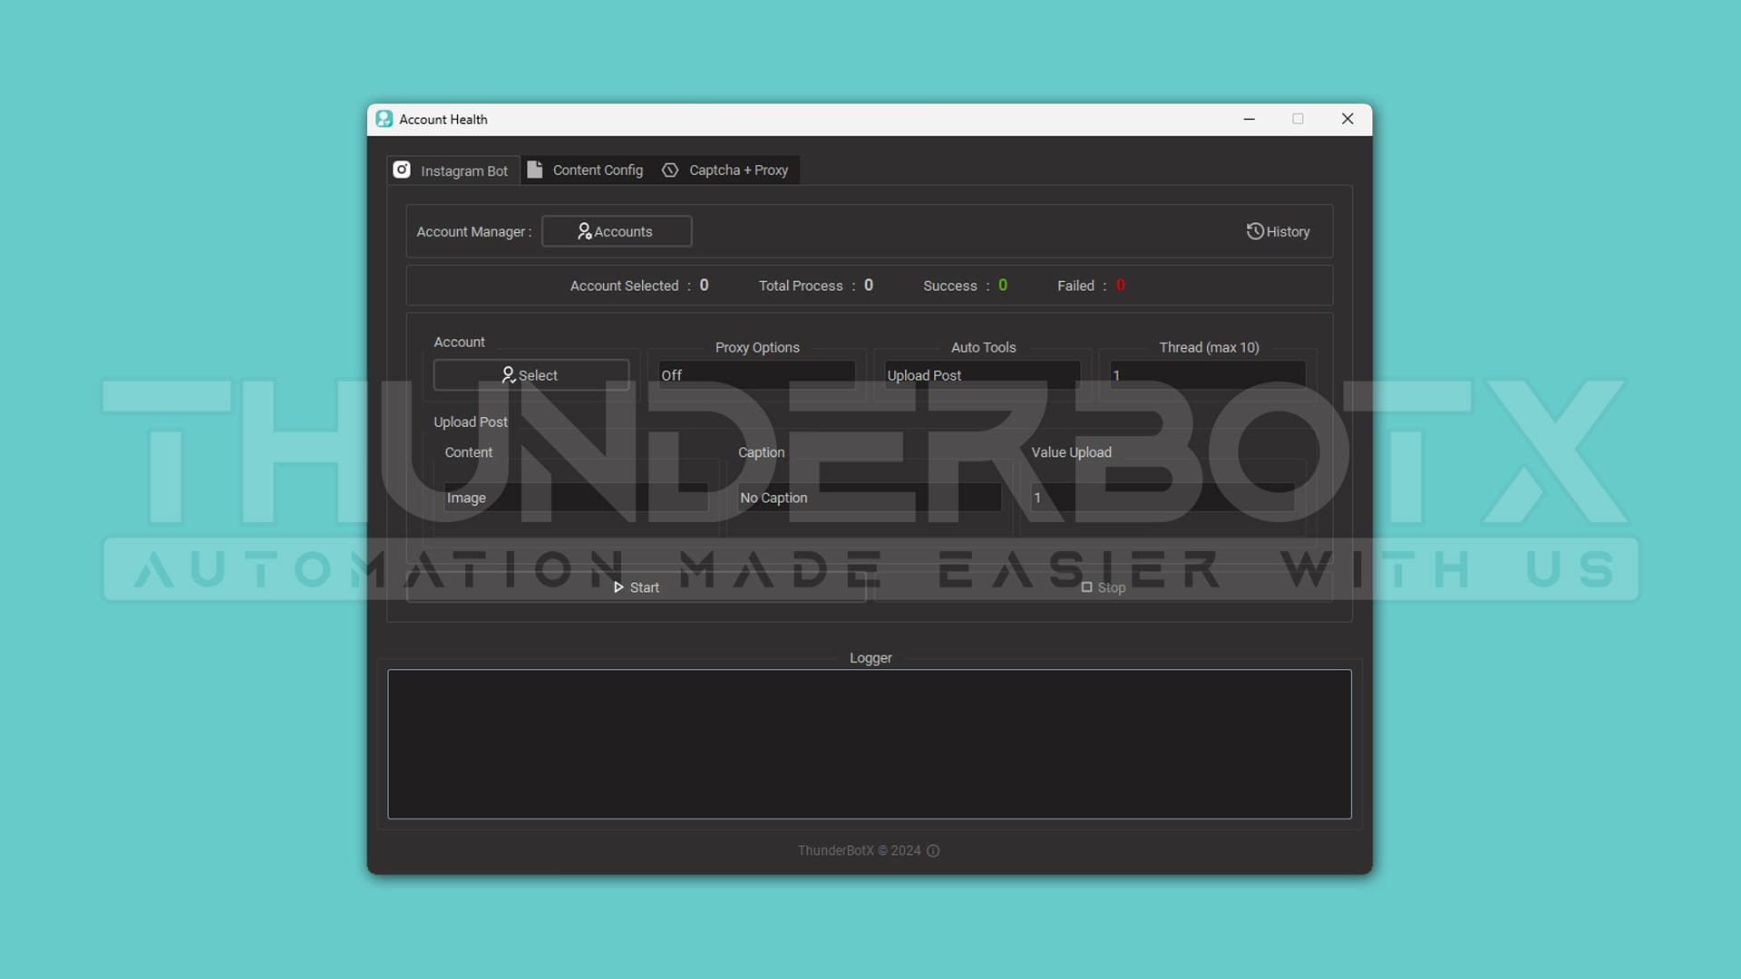Screen dimensions: 1741x979
Task: Click inside the Logger output box
Action: 869,743
